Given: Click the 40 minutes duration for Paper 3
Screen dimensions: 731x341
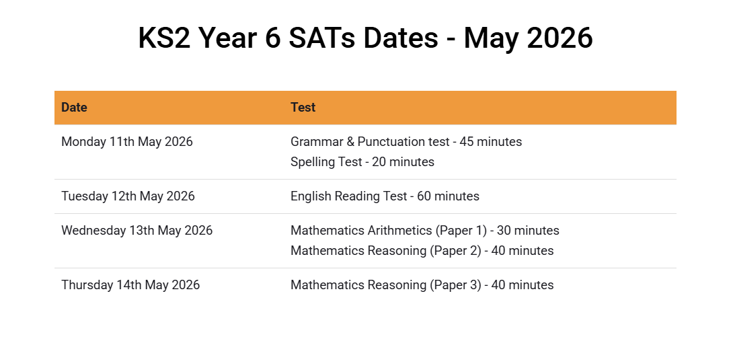Looking at the screenshot, I should click(523, 285).
